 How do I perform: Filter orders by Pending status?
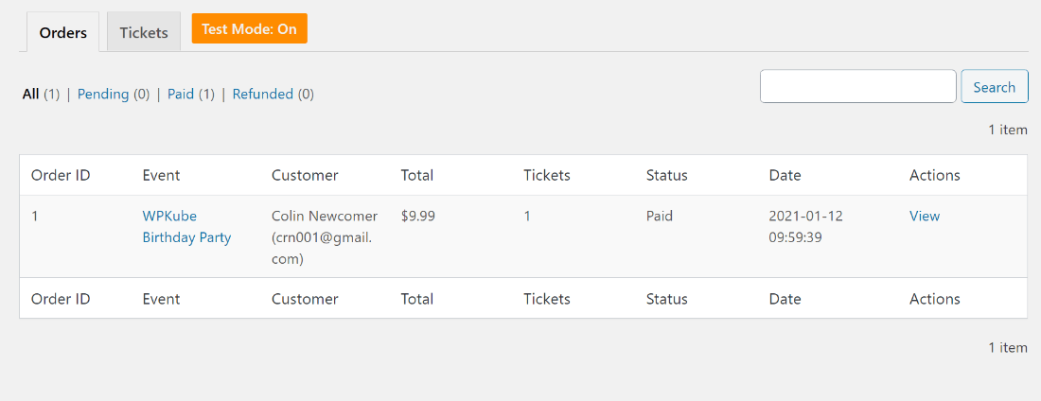coord(103,95)
